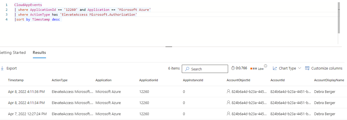Screen dimensions: 347x120
Task: Switch to the Results tab
Action: coord(39,53)
